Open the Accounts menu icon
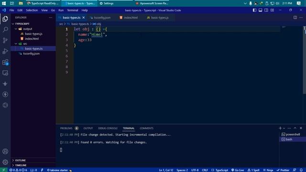 click(5, 151)
